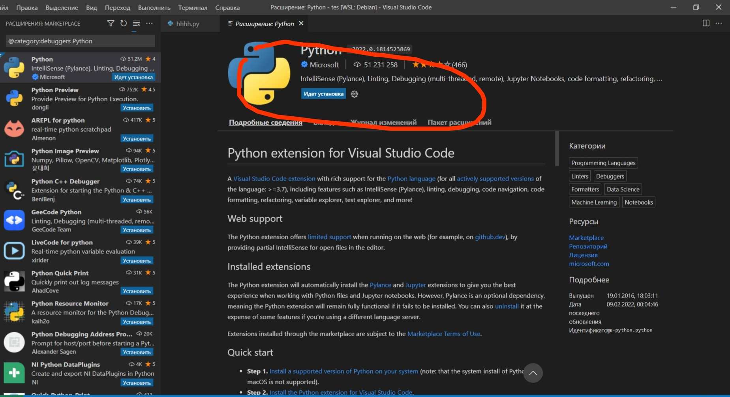
Task: Open the Терминал menu
Action: [193, 7]
